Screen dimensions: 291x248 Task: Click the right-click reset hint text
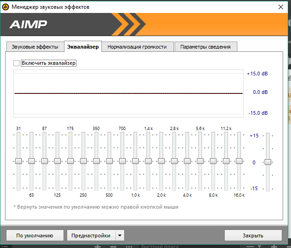tap(96, 207)
